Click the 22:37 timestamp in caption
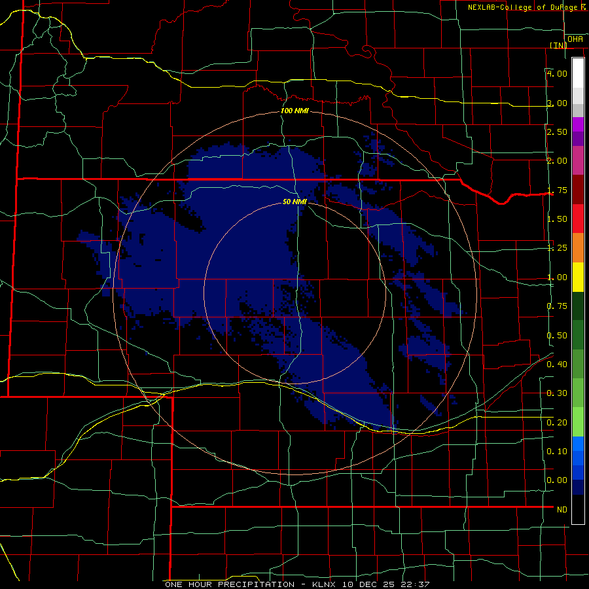 [414, 584]
